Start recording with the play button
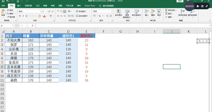This screenshot has width=212, height=112. [x=198, y=6]
